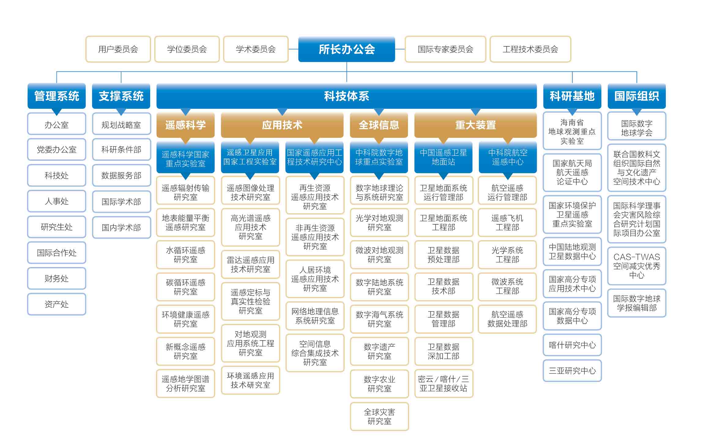Click the 重大装置 gold header

click(475, 125)
